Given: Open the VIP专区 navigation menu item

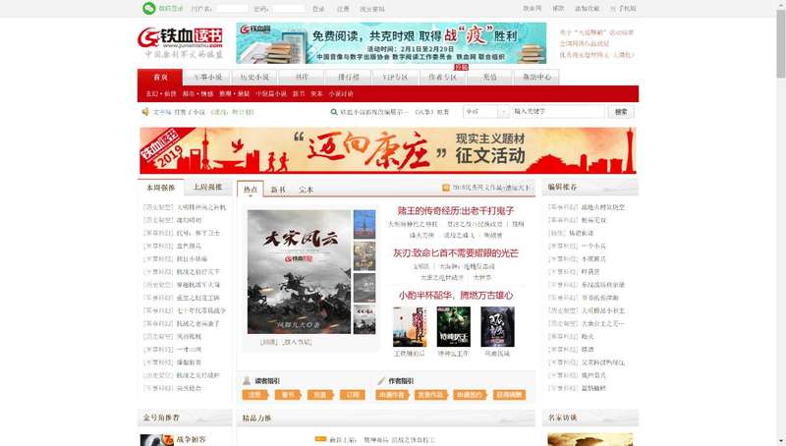Looking at the screenshot, I should 394,77.
